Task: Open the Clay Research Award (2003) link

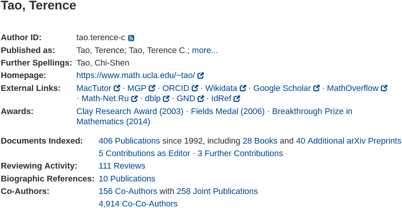Action: 129,111
